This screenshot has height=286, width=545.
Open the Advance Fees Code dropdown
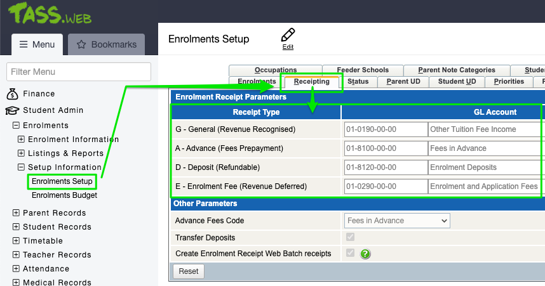click(397, 221)
